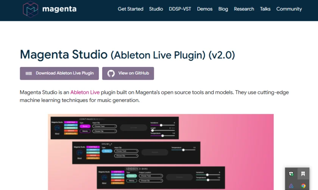
Task: Select INTERPOLATE mode in the Continue panel
Action: click(71, 134)
